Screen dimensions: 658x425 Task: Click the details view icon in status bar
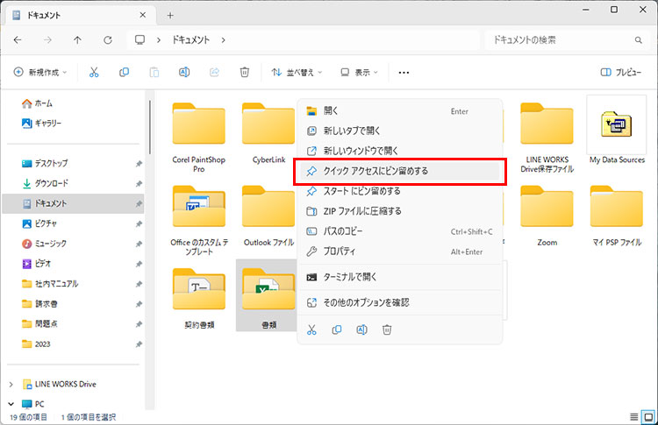[x=633, y=415]
